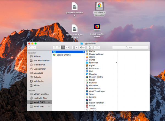Screen dimensions: 165x121
Task: Go forward in Finder history
Action: click(x=34, y=48)
